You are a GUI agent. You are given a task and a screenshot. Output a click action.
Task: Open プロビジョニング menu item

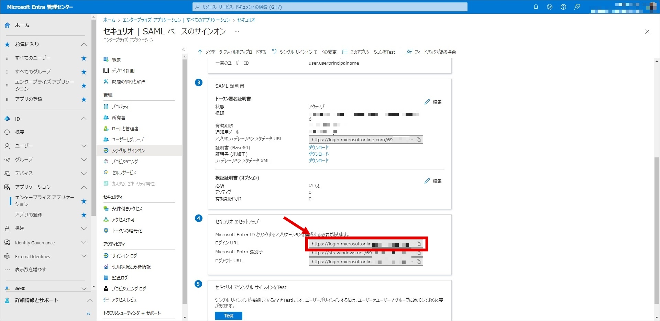click(x=125, y=162)
